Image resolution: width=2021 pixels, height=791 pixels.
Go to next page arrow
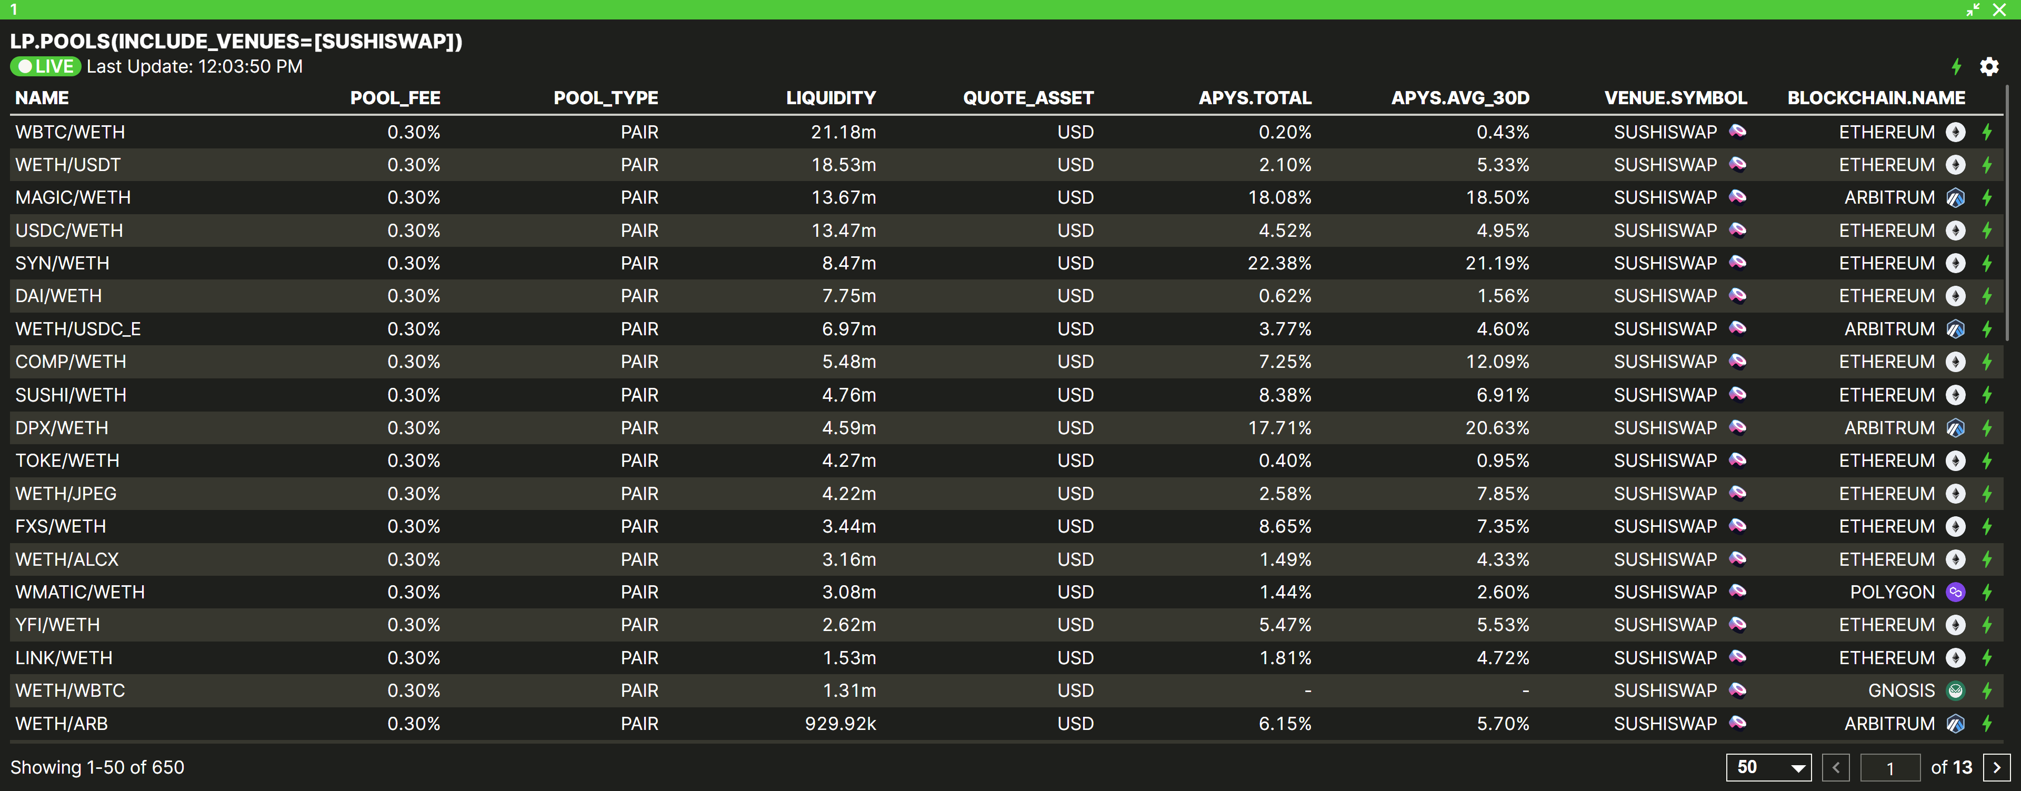click(x=1996, y=767)
